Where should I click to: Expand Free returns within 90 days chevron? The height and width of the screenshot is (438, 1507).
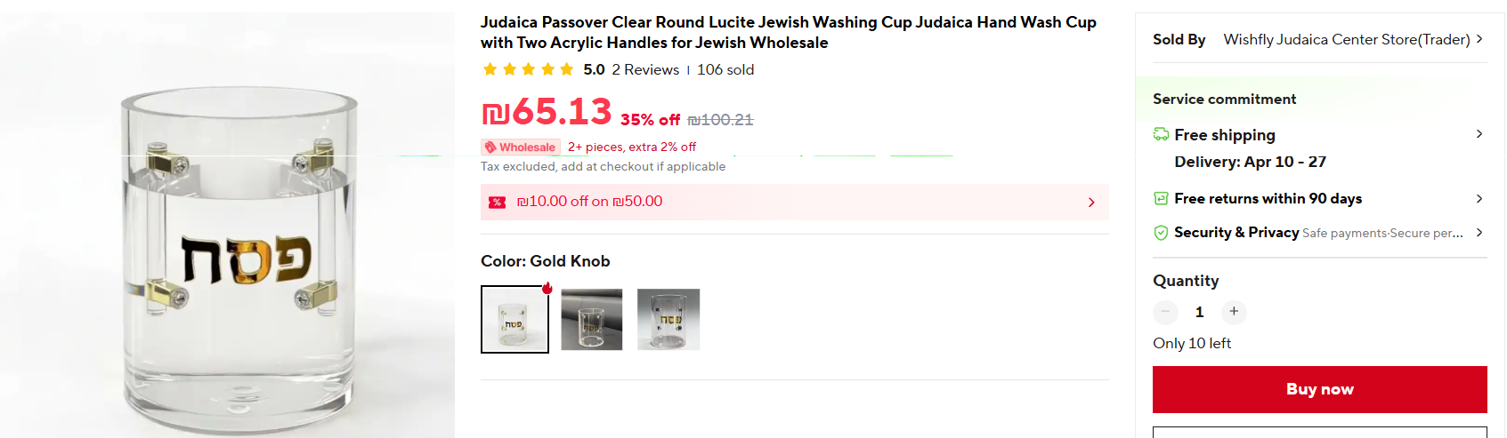1479,198
